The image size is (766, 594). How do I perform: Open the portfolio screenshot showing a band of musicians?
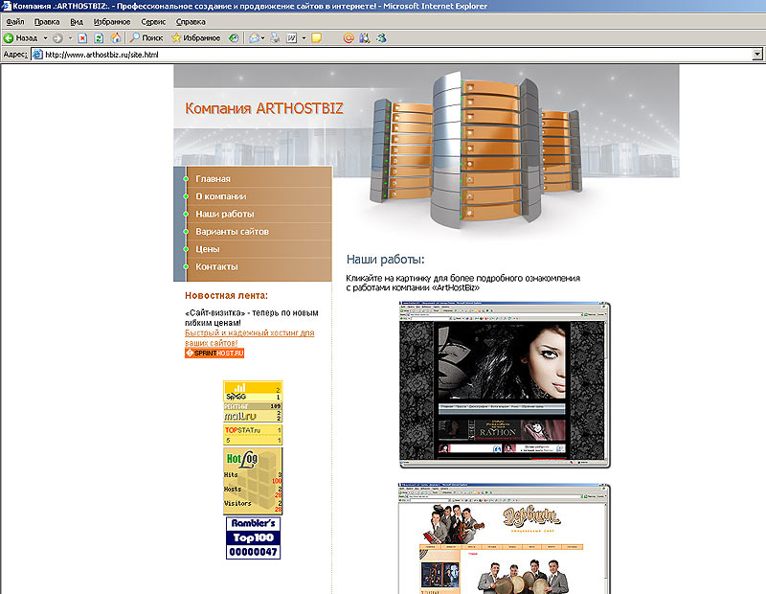point(505,538)
